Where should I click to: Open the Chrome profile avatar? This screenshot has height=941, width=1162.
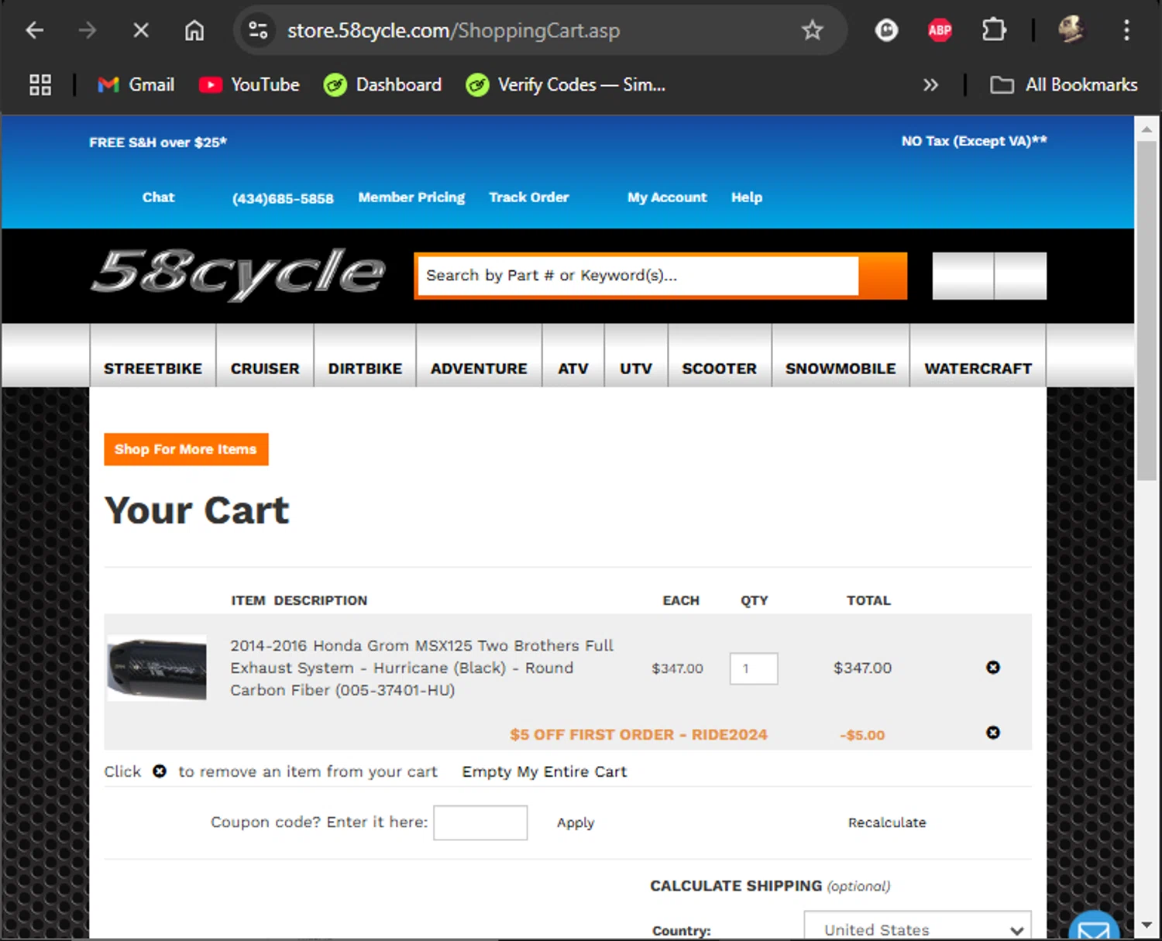(1071, 30)
